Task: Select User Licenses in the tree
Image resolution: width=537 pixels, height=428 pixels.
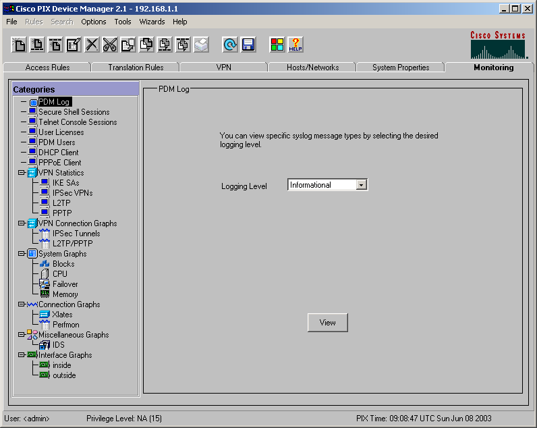Action: click(x=61, y=132)
